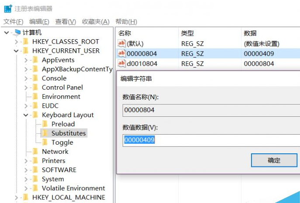The height and width of the screenshot is (203, 300).
Task: Click the HKEY_CLASSES_ROOT folder icon
Action: (26, 42)
